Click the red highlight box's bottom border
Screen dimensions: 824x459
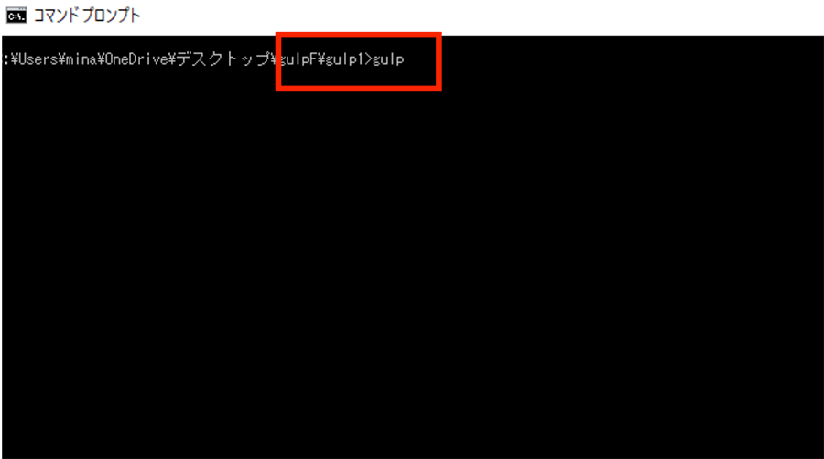358,88
